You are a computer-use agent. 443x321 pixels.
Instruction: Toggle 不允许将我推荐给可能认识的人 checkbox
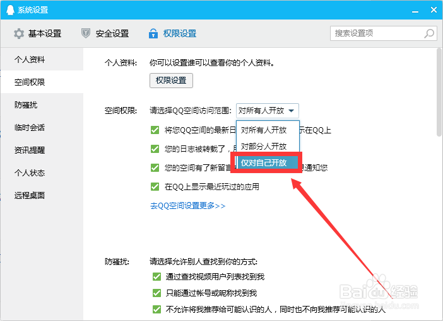point(157,310)
